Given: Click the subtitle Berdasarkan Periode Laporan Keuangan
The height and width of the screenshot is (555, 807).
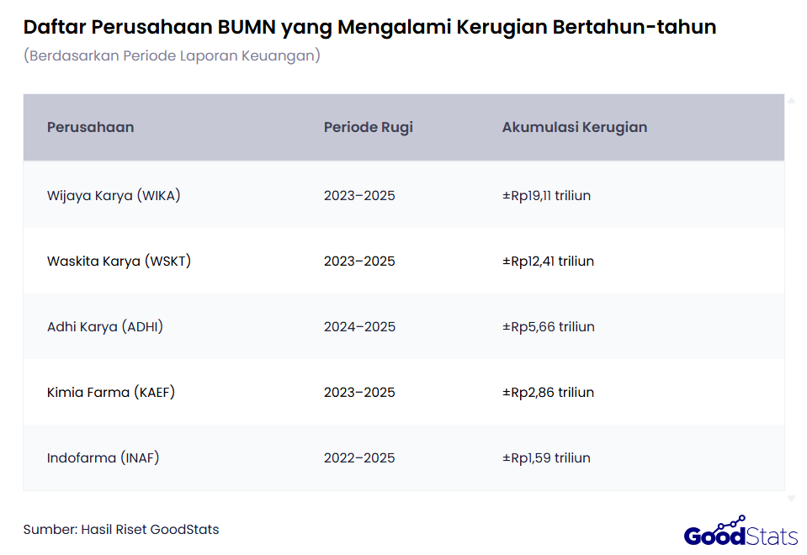Looking at the screenshot, I should click(172, 55).
